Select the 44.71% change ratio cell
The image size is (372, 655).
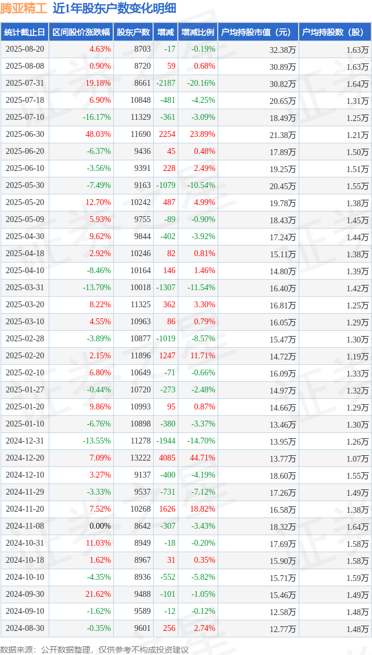point(198,458)
